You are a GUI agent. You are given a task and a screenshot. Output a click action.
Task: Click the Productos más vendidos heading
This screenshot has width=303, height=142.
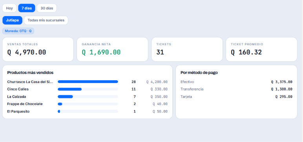coord(30,73)
